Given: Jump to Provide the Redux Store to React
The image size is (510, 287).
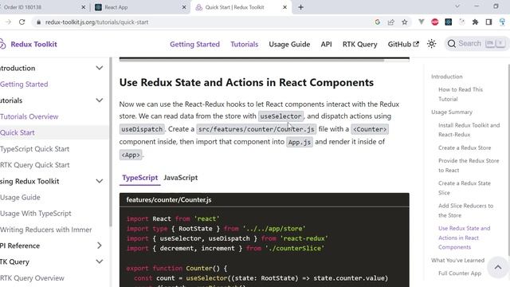Looking at the screenshot, I should point(469,165).
